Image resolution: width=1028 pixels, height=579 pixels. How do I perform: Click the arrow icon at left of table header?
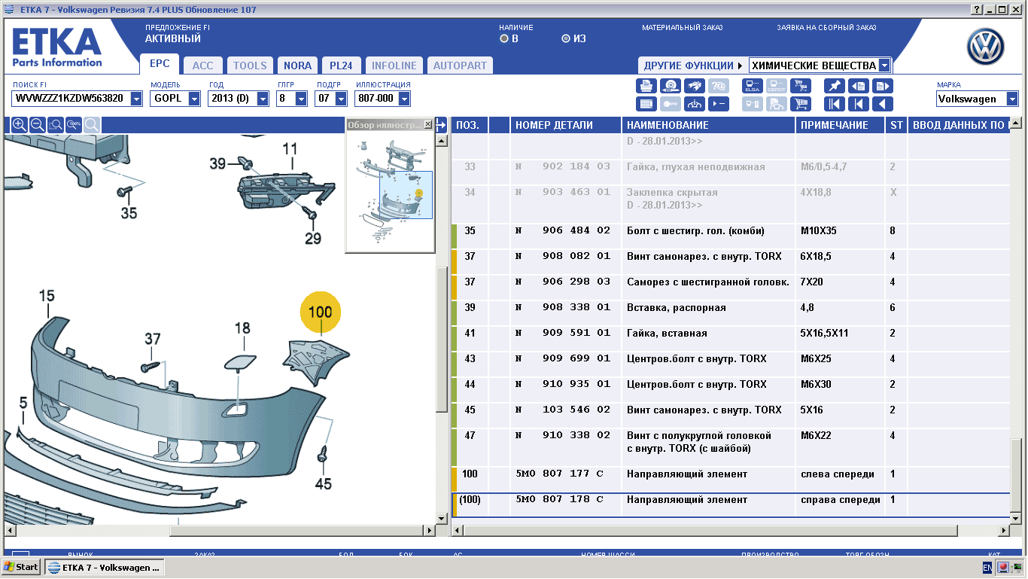click(443, 125)
